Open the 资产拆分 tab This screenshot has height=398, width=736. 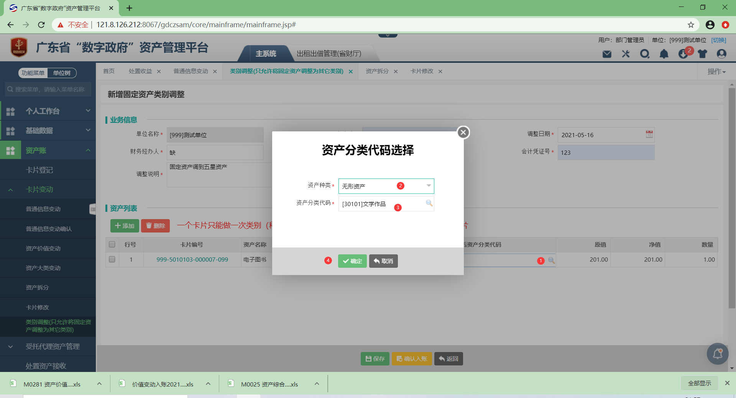click(377, 71)
